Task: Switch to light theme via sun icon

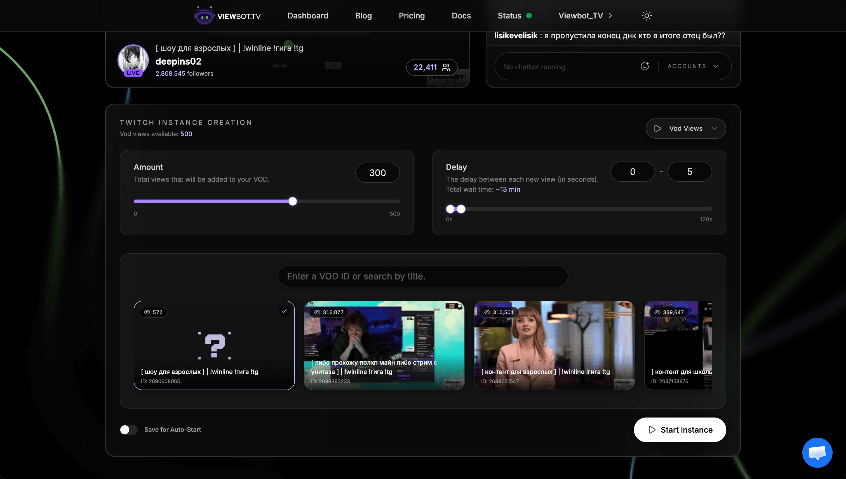Action: tap(647, 15)
